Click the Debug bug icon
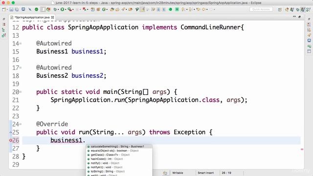This screenshot has width=313, height=176. coord(55,9)
